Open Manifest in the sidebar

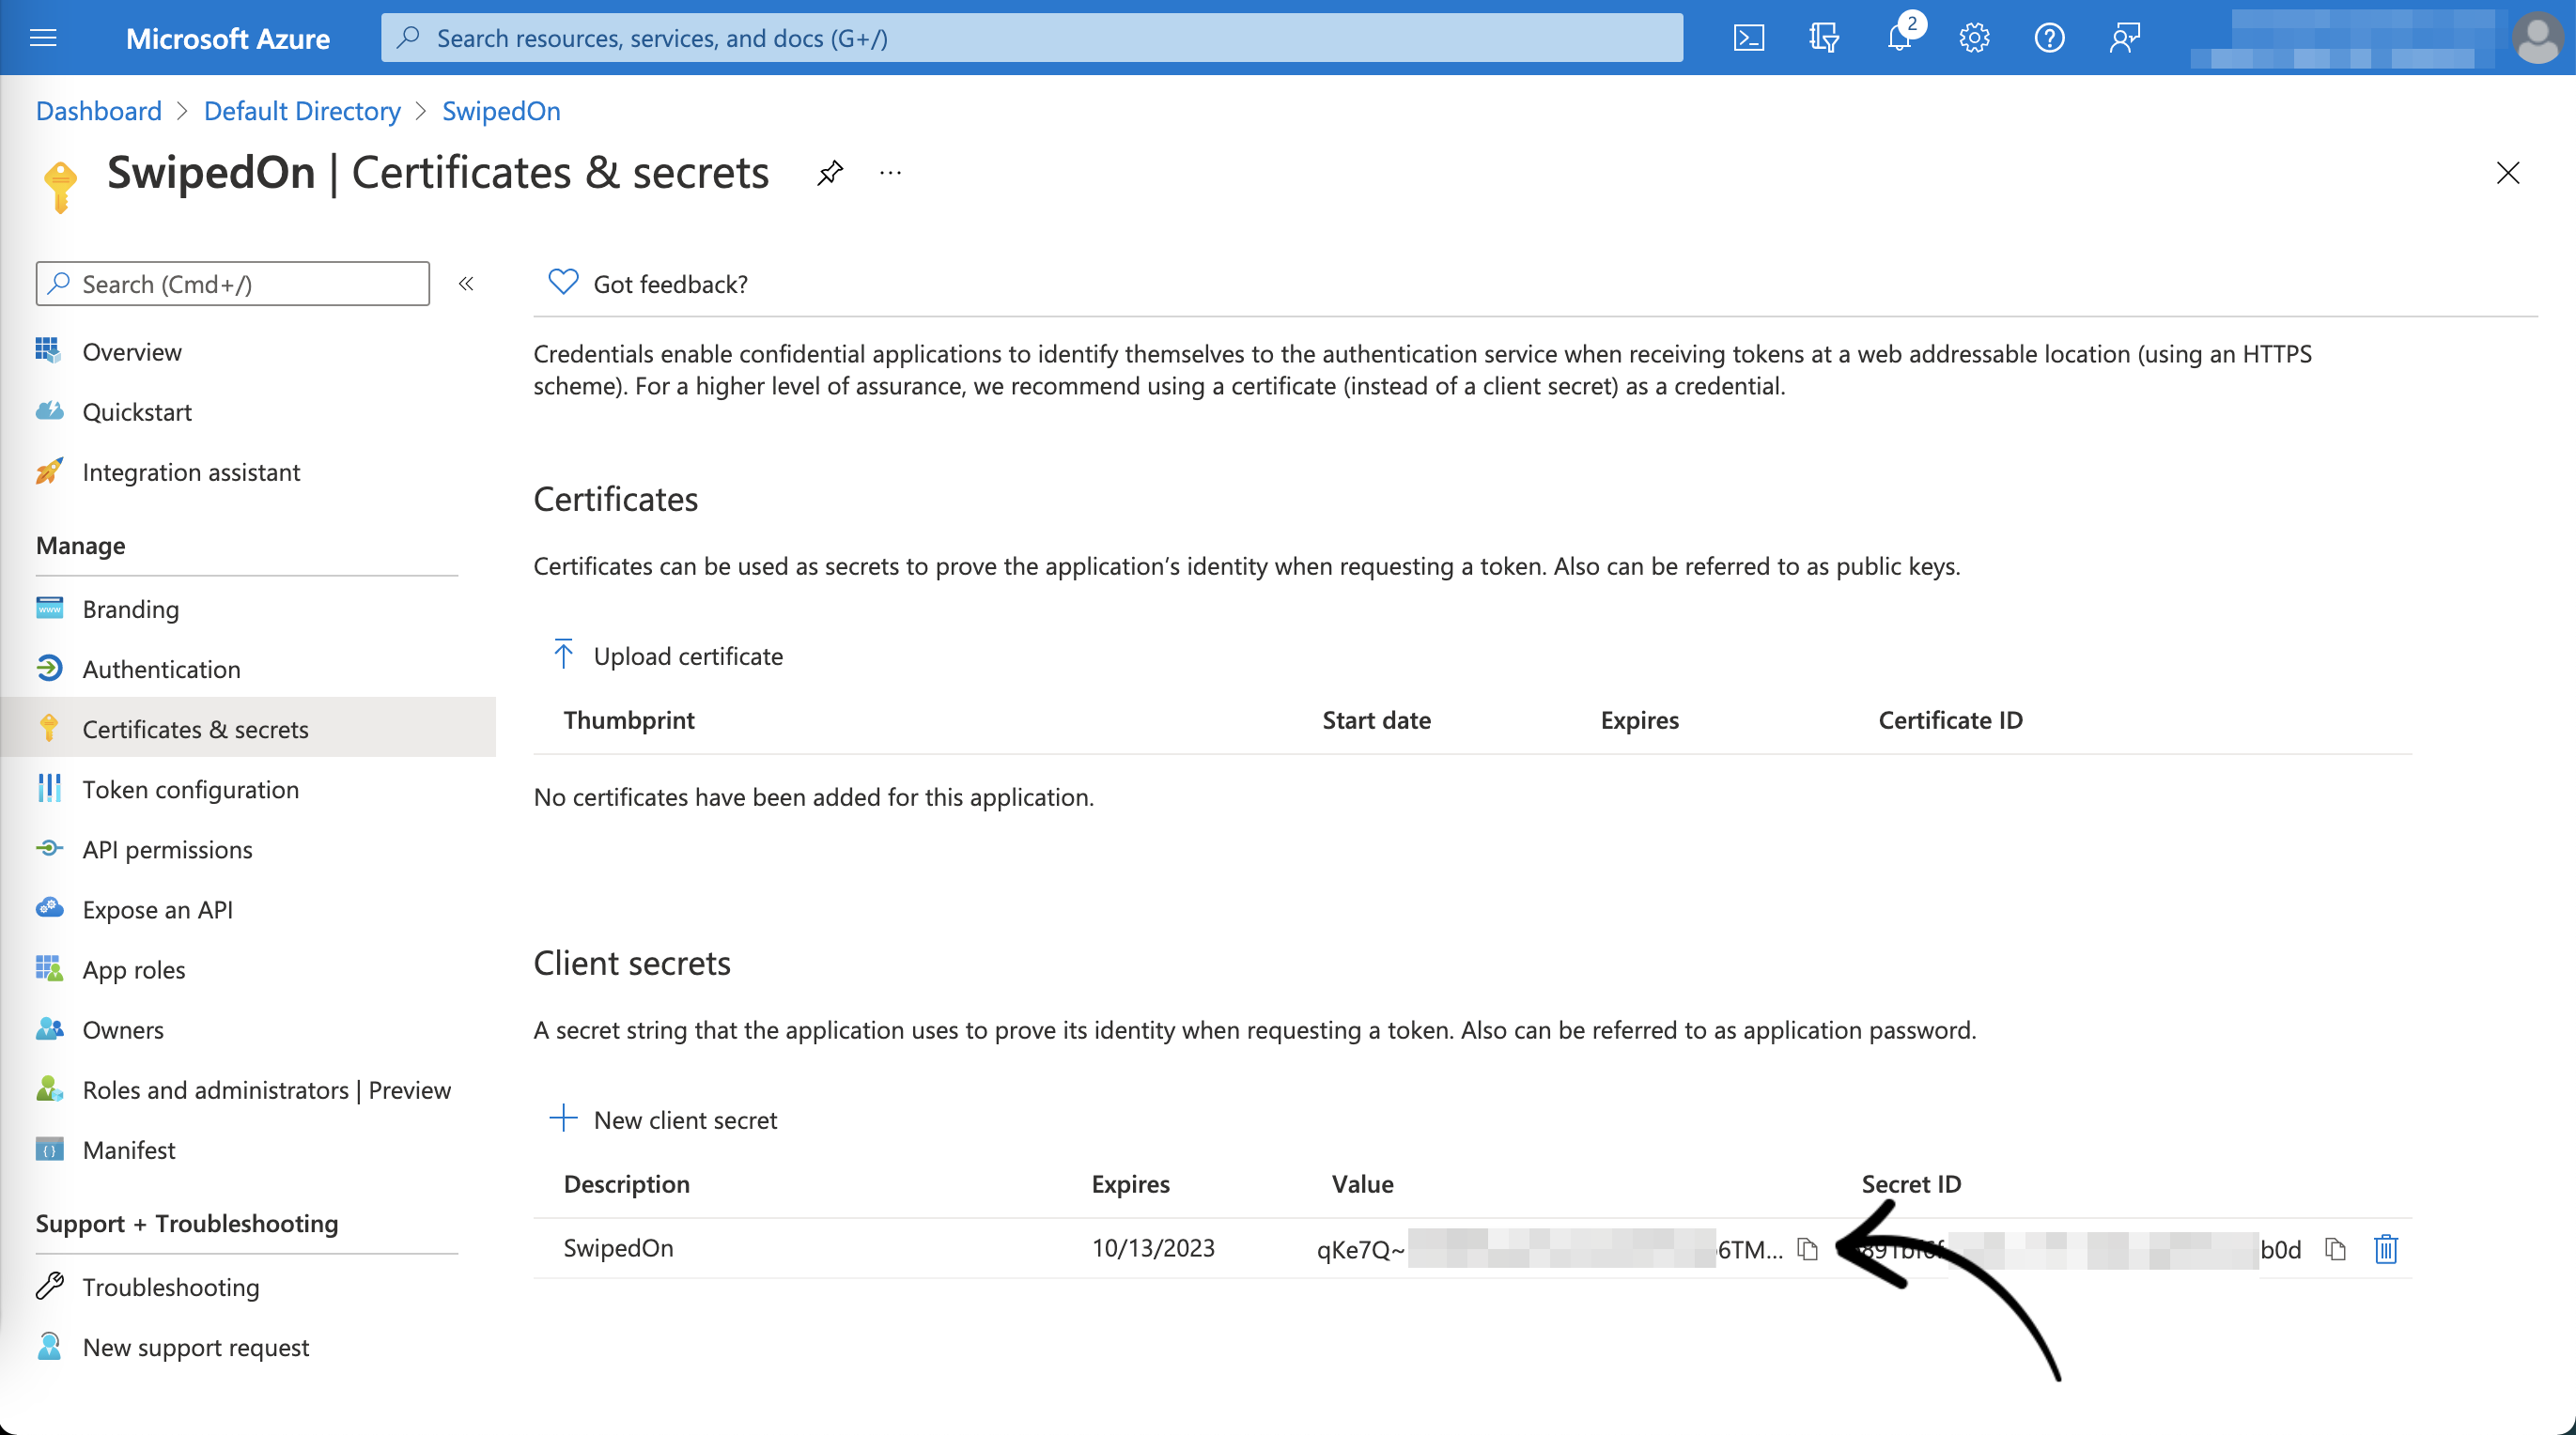tap(129, 1150)
